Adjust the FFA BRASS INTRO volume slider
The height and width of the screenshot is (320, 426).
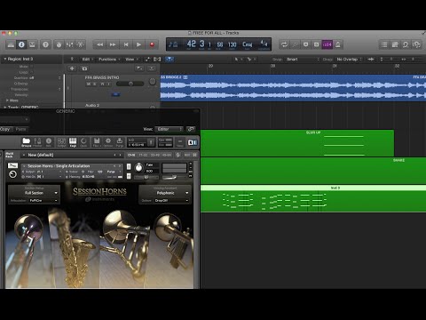(130, 84)
